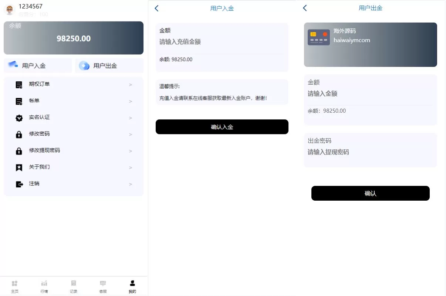Switch to the 客服 tab label
This screenshot has width=446, height=296.
(x=103, y=292)
